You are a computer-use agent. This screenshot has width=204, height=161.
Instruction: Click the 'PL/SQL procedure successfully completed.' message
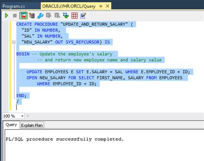65,139
